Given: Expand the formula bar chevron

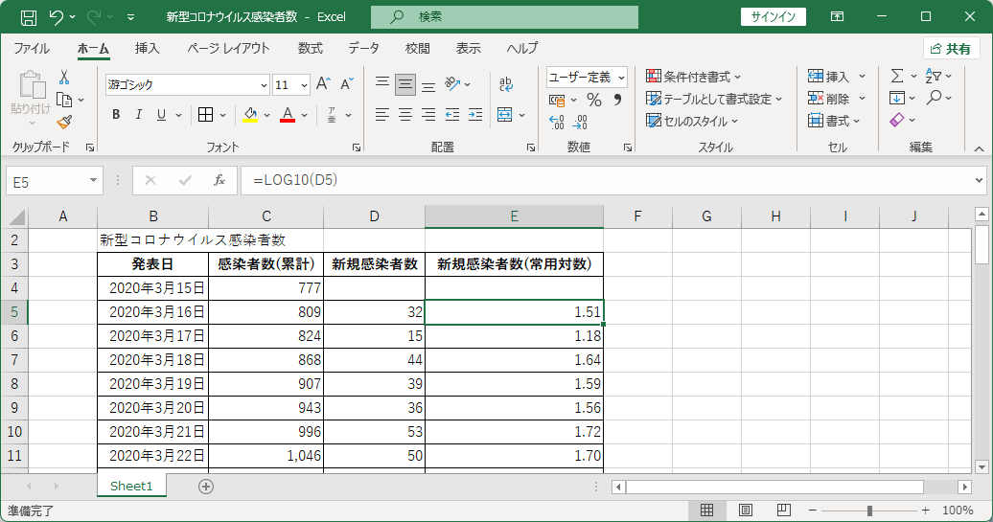Looking at the screenshot, I should (979, 181).
